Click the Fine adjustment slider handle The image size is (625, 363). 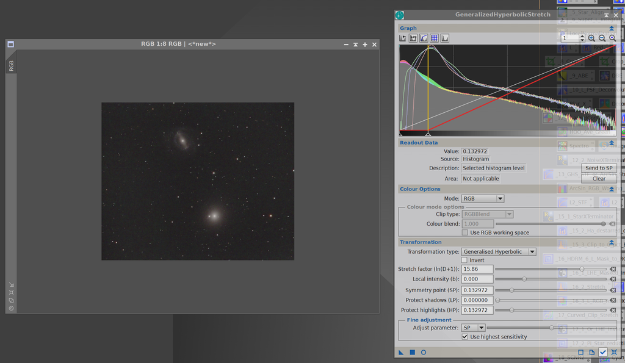(552, 328)
